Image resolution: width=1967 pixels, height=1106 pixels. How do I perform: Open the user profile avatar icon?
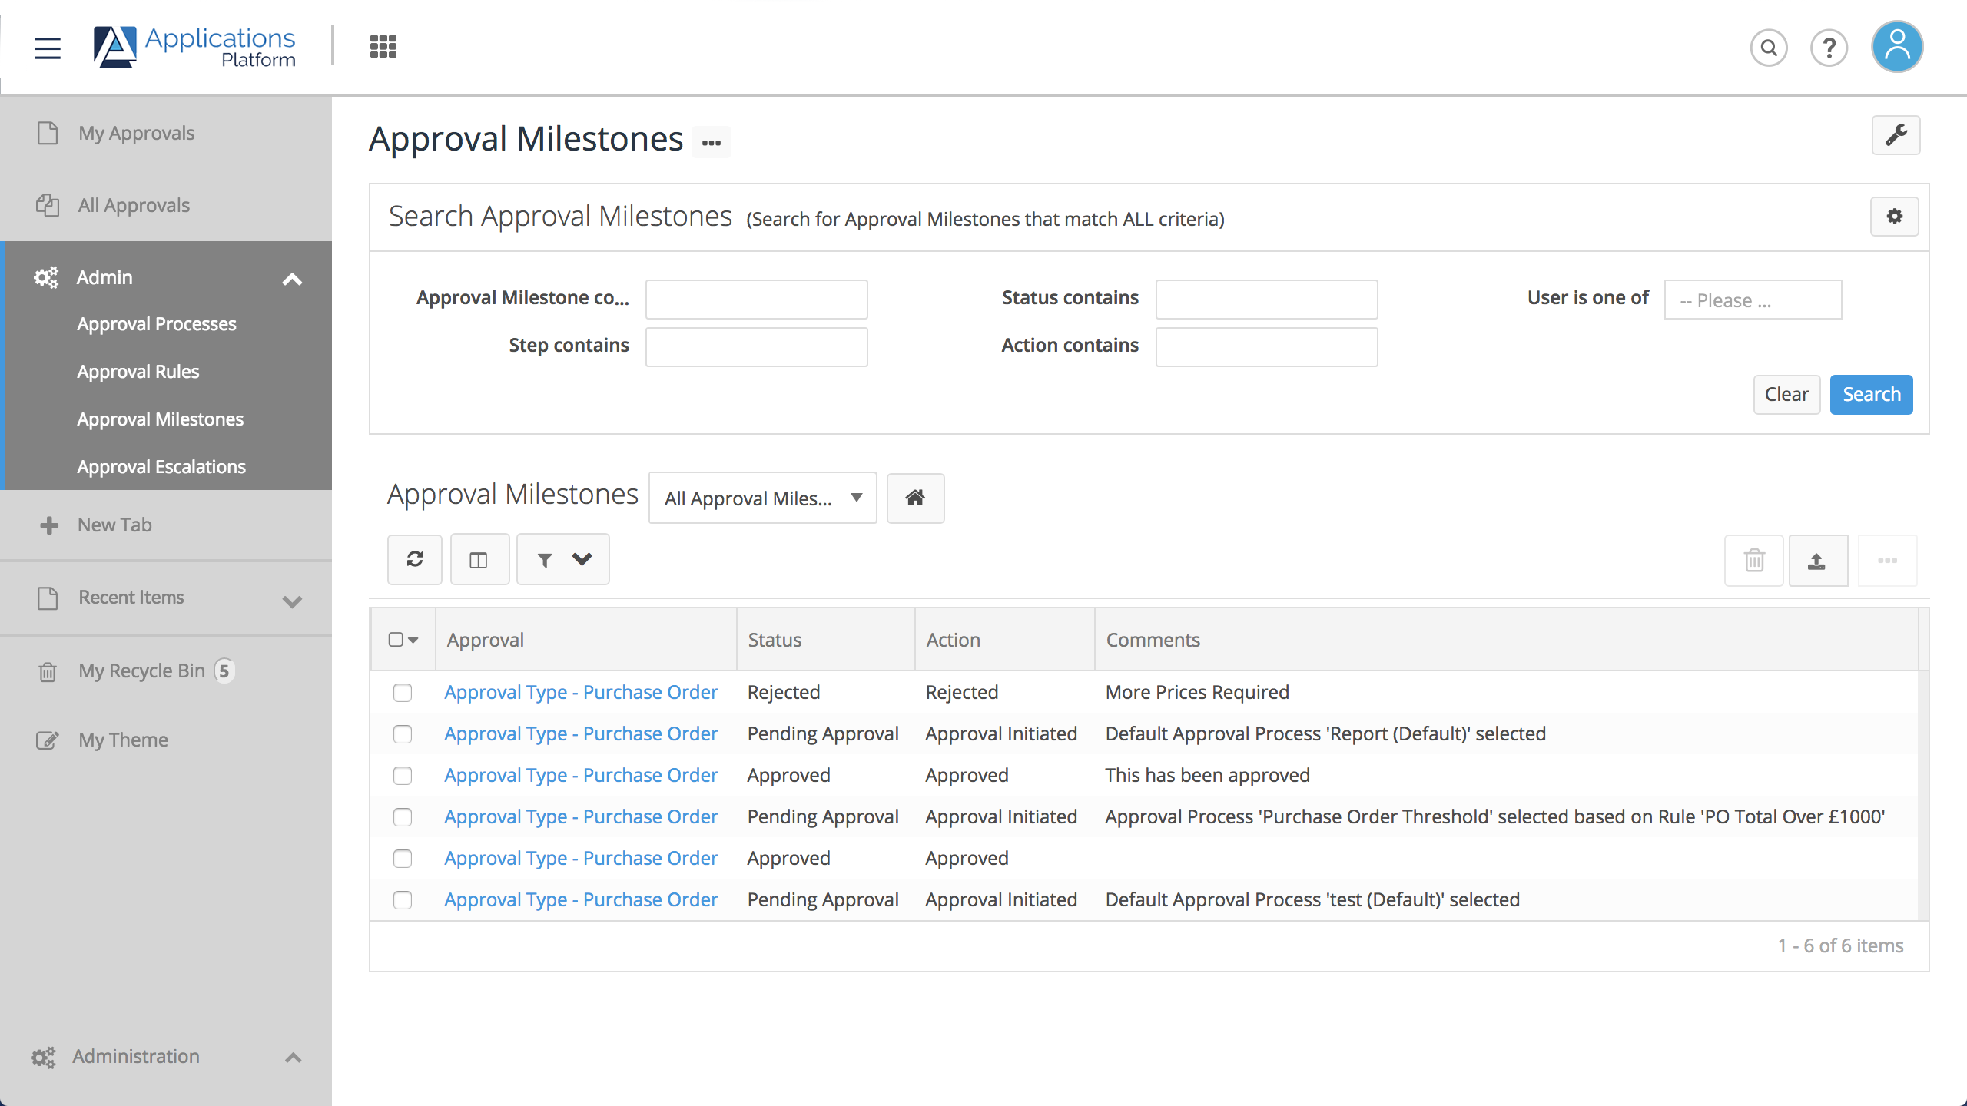click(1896, 47)
